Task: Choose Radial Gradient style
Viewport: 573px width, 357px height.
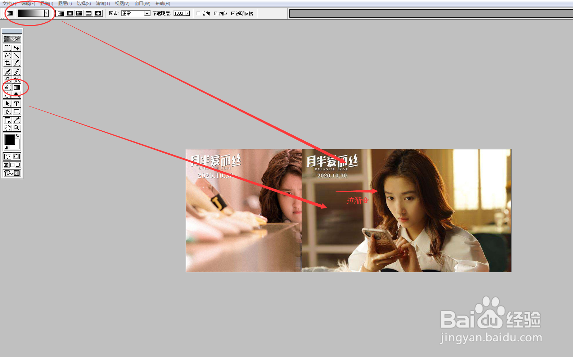Action: click(70, 13)
